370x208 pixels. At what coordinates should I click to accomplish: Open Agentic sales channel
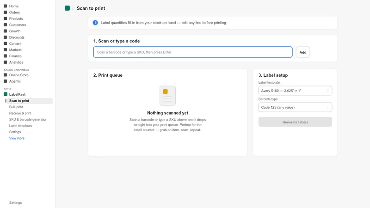(15, 81)
